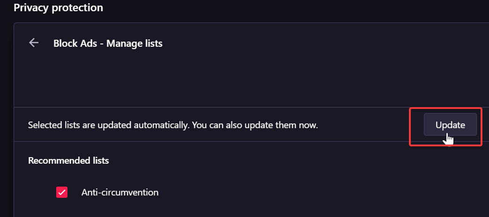Viewport: 489px width, 217px height.
Task: Disable the Anti-circumvention recommended list
Action: pos(62,192)
